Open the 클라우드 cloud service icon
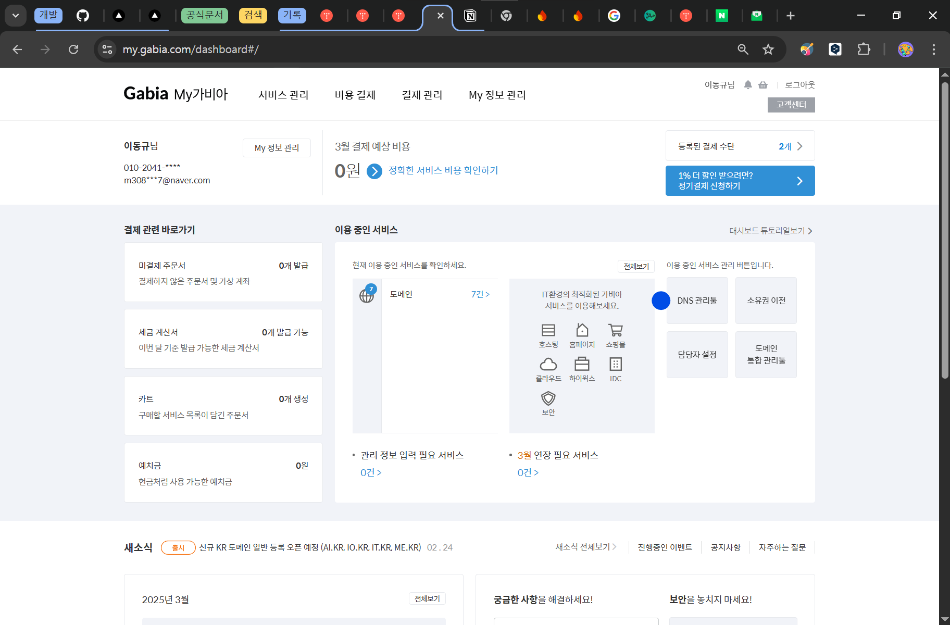This screenshot has height=625, width=950. 548,369
